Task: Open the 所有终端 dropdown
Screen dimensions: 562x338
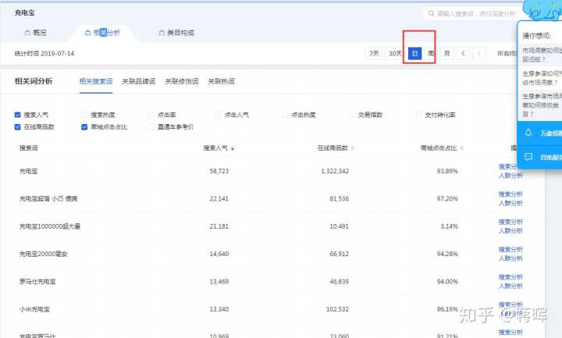Action: pyautogui.click(x=507, y=54)
